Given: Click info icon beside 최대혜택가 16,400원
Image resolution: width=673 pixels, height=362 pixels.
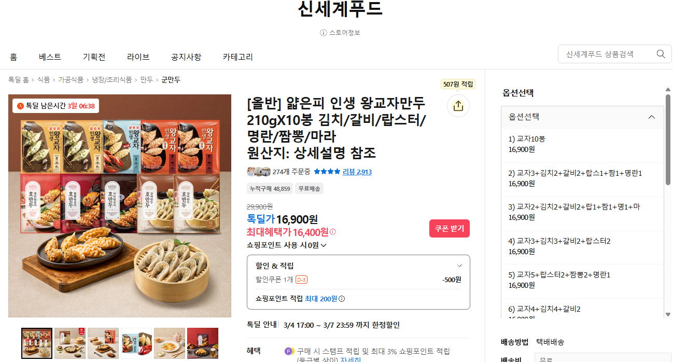Looking at the screenshot, I should pos(333,232).
